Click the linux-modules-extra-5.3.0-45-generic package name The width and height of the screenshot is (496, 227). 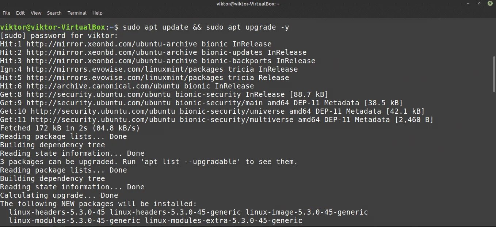point(223,221)
